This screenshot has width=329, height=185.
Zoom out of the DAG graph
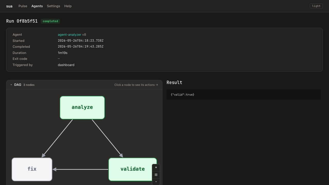tap(156, 182)
